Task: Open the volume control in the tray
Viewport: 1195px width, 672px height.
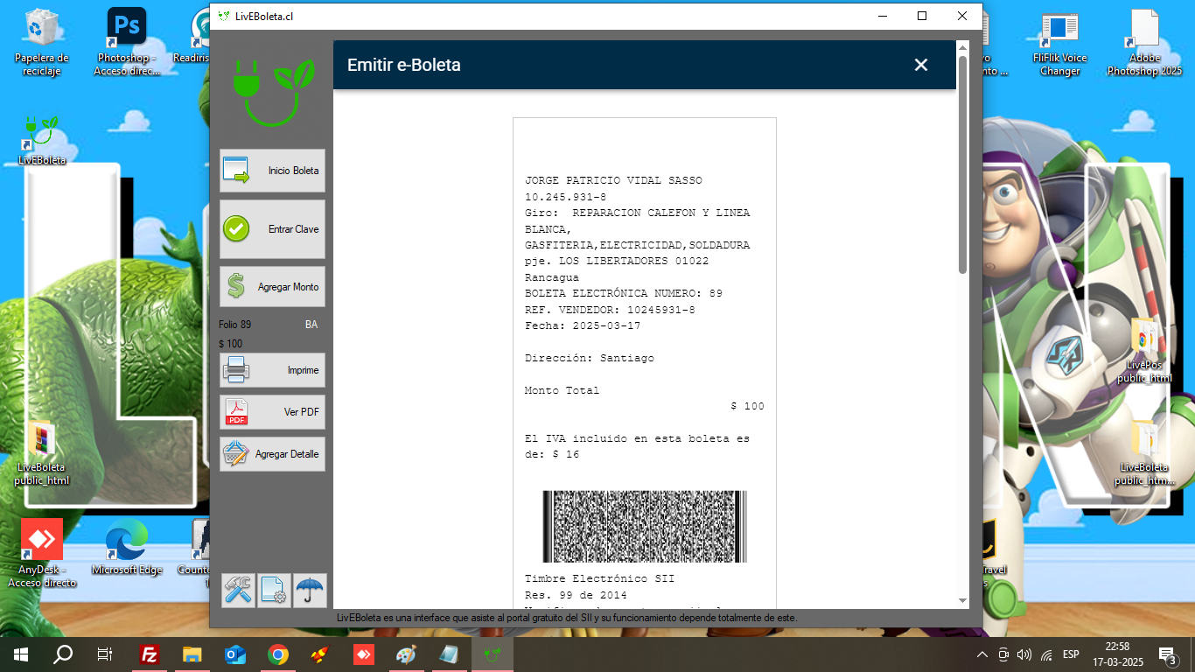Action: tap(1024, 654)
